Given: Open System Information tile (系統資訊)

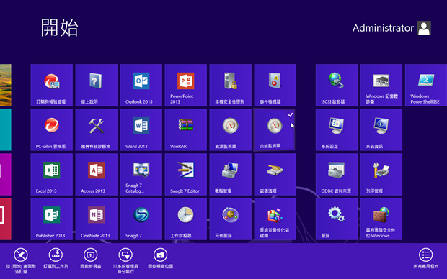Looking at the screenshot, I should tap(381, 129).
